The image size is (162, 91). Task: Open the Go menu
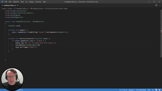click(x=27, y=2)
